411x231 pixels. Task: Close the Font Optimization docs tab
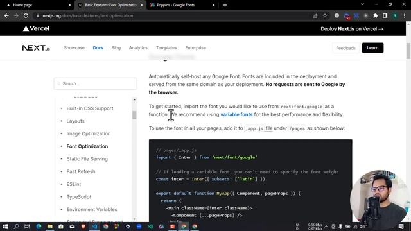(141, 5)
